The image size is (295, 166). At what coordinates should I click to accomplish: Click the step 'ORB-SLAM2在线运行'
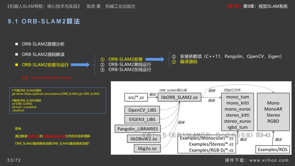(129, 69)
